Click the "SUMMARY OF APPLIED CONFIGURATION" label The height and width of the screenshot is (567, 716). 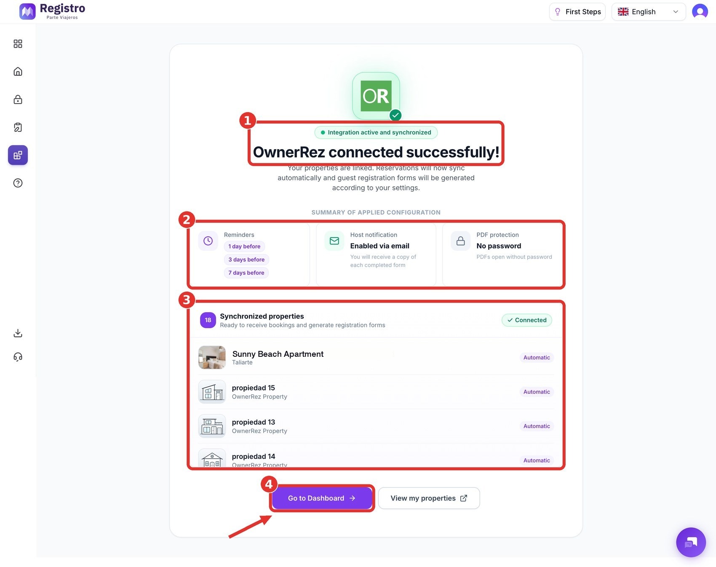[376, 212]
